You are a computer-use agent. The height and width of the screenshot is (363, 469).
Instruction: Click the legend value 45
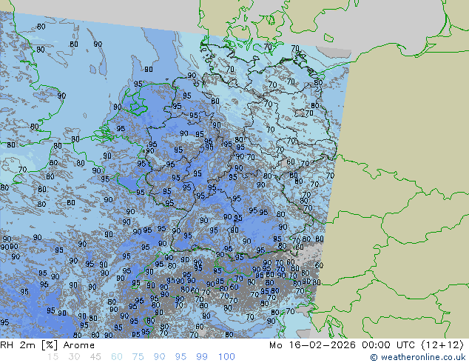[95, 357]
